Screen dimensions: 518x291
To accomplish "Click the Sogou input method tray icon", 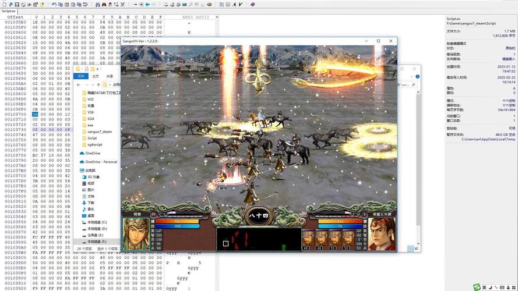I will (477, 288).
